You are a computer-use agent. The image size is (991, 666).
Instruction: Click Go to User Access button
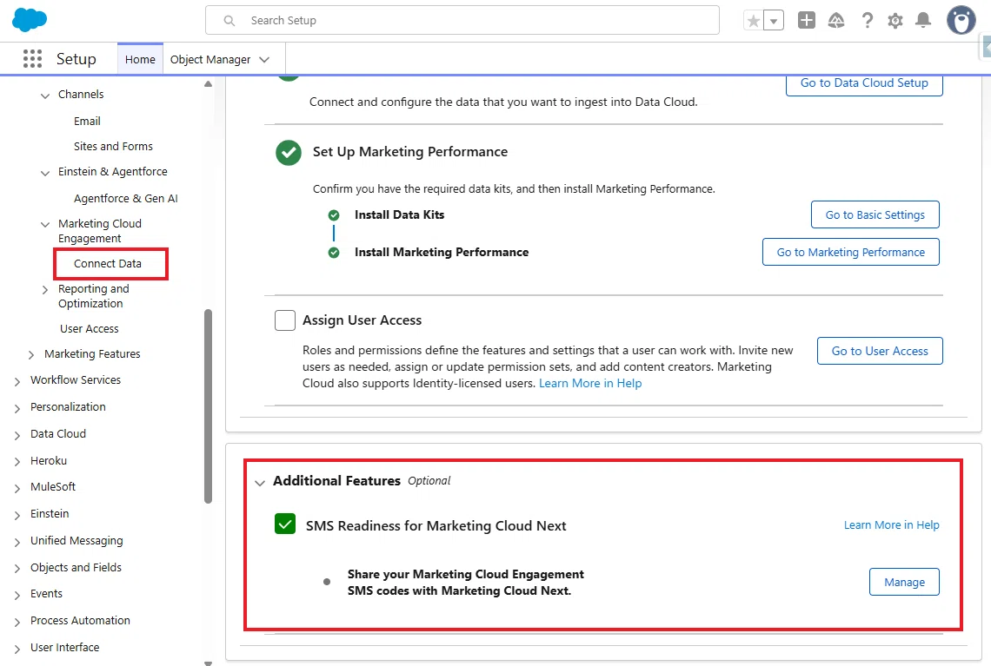(x=880, y=350)
